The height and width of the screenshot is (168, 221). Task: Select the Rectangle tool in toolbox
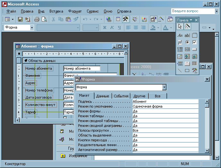tap(187, 70)
